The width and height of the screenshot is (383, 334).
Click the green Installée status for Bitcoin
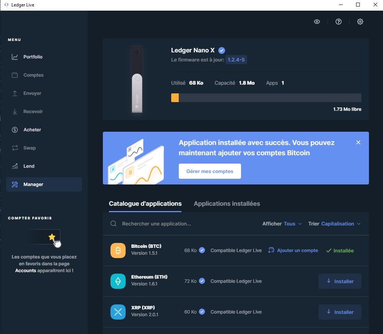click(340, 251)
